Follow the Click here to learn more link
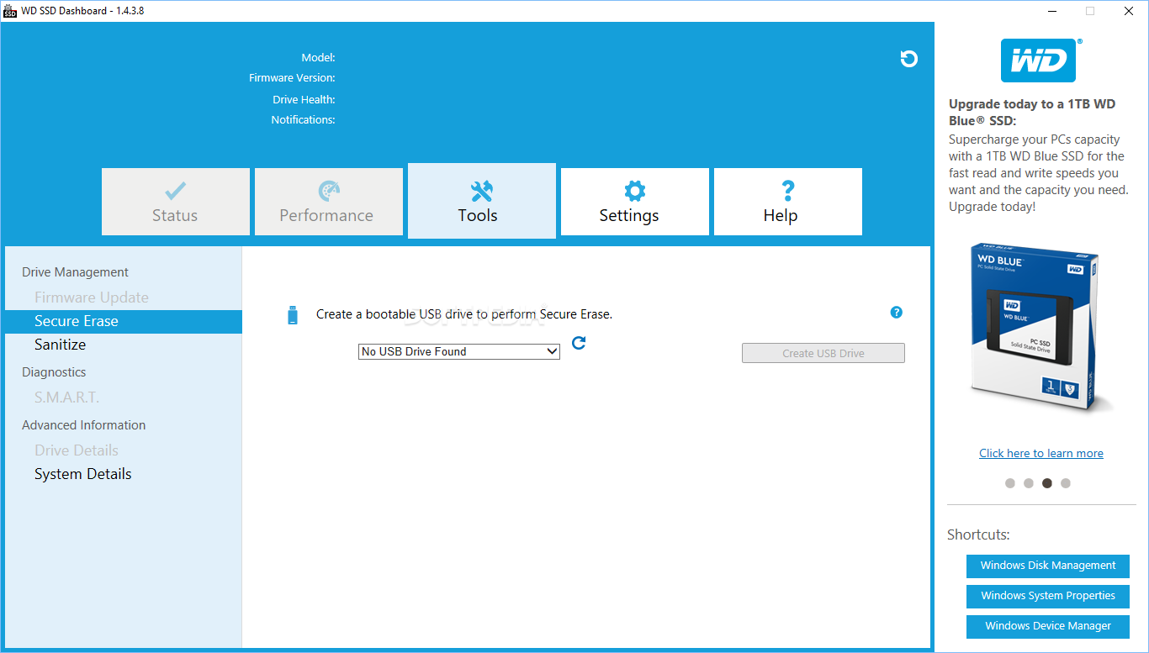 (x=1041, y=453)
